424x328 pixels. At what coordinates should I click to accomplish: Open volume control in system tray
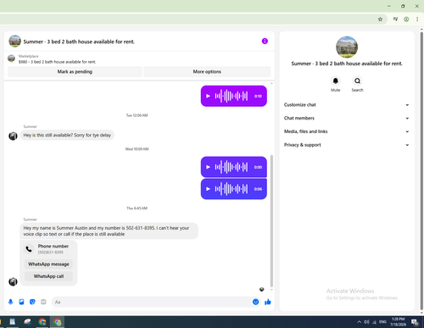366,322
